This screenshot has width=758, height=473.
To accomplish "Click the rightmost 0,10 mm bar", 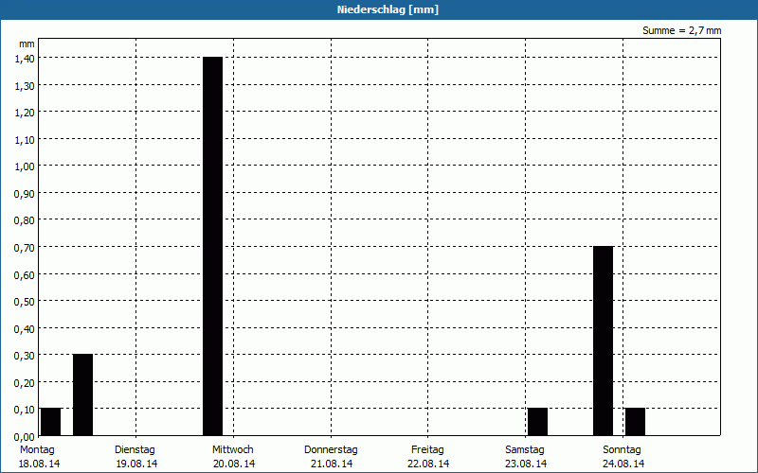I will [635, 422].
